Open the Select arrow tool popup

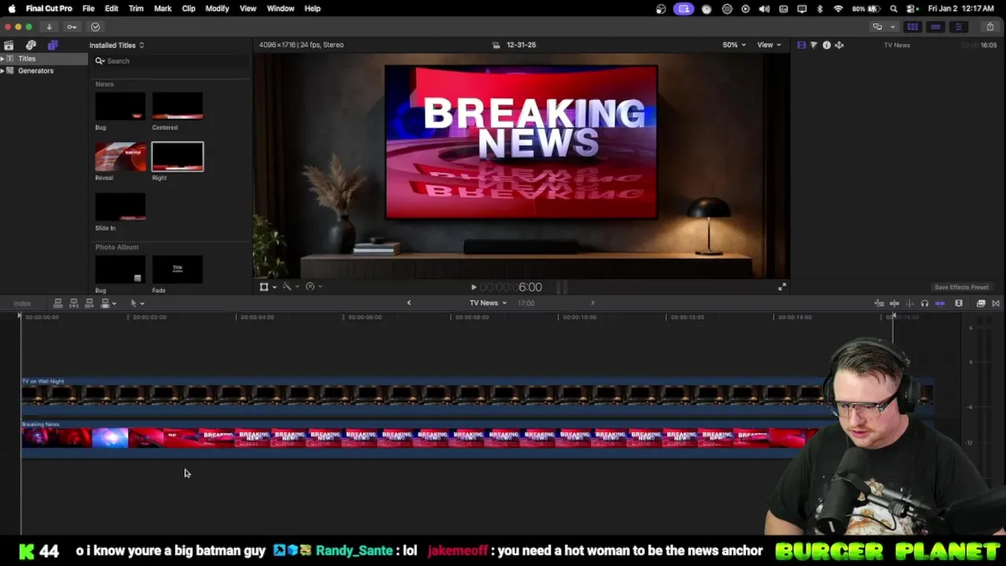pyautogui.click(x=137, y=303)
